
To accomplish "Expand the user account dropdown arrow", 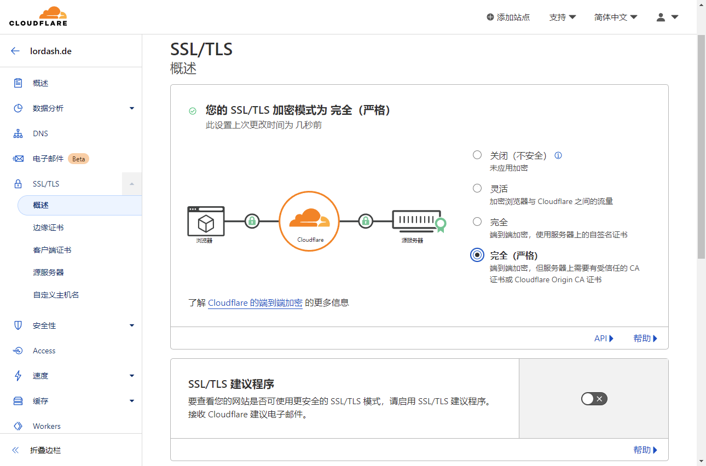I will (x=675, y=17).
